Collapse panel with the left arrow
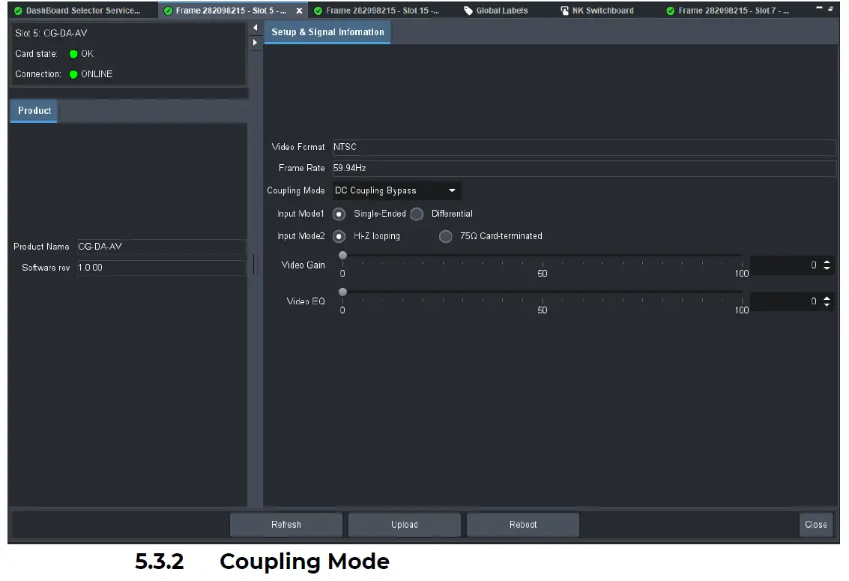The height and width of the screenshot is (581, 849). click(x=255, y=28)
